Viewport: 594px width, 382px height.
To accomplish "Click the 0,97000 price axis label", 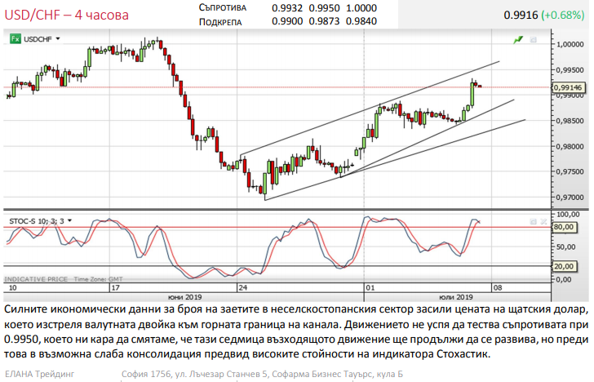I will coord(570,198).
